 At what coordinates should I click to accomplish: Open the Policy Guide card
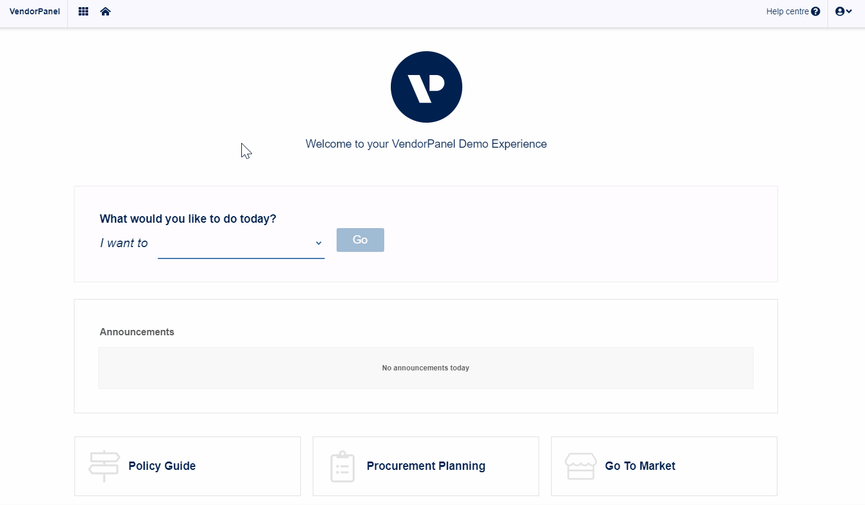(x=188, y=466)
